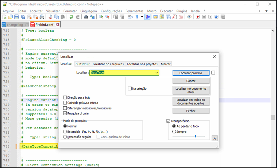Uncheck Pesquisa circular checkbox
This screenshot has height=168, width=277.
65,113
